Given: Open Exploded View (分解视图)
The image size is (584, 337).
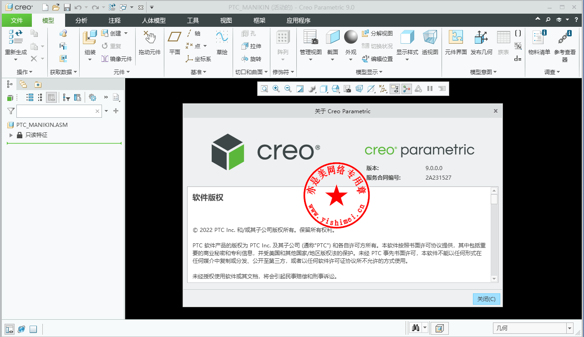Looking at the screenshot, I should click(377, 33).
